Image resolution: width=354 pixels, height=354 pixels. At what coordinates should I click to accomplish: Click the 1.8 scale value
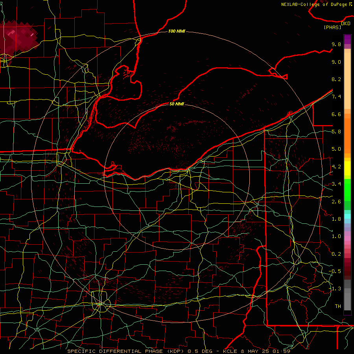pyautogui.click(x=336, y=219)
